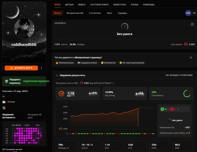Click the 53% HS% stat card
The image size is (197, 152).
(x=159, y=146)
